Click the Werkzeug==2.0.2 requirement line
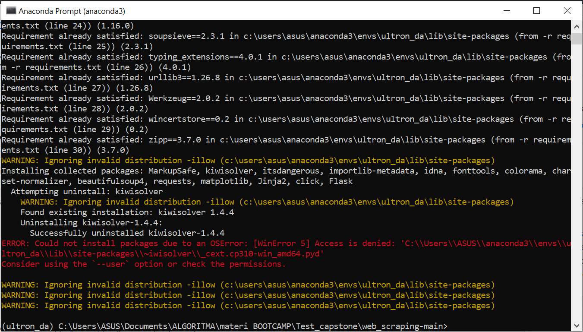 click(173, 98)
